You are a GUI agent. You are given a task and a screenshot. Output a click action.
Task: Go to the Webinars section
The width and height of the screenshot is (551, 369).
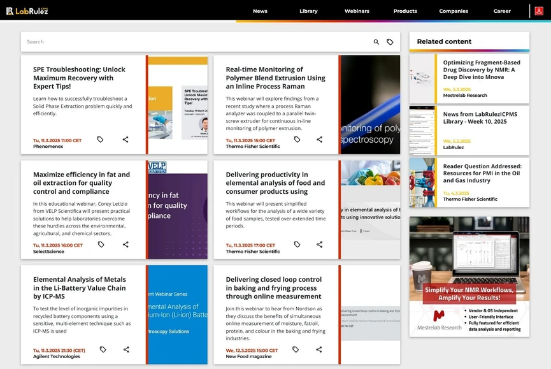[357, 11]
